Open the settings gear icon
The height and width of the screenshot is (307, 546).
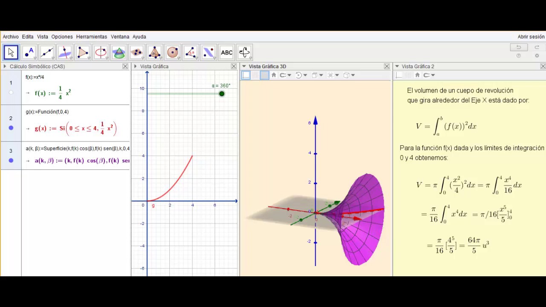[x=537, y=56]
